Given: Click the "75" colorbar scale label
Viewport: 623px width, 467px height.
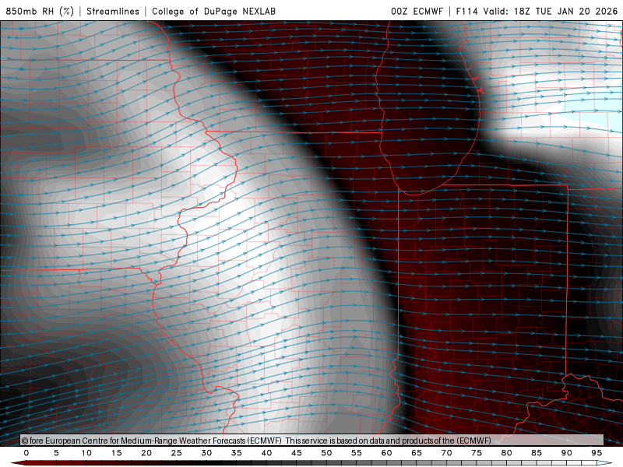Looking at the screenshot, I should tap(477, 453).
